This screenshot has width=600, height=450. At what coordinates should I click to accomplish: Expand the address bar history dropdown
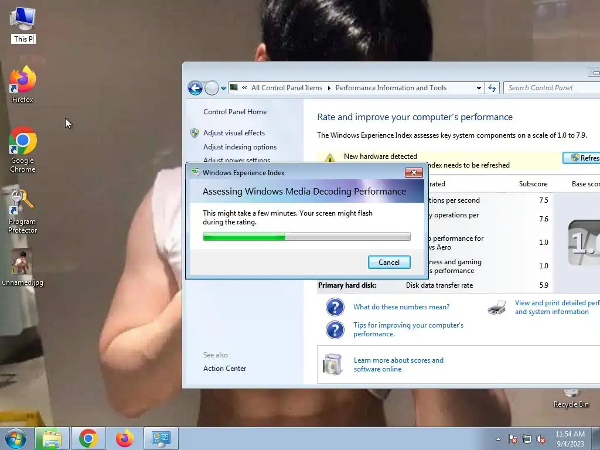479,88
